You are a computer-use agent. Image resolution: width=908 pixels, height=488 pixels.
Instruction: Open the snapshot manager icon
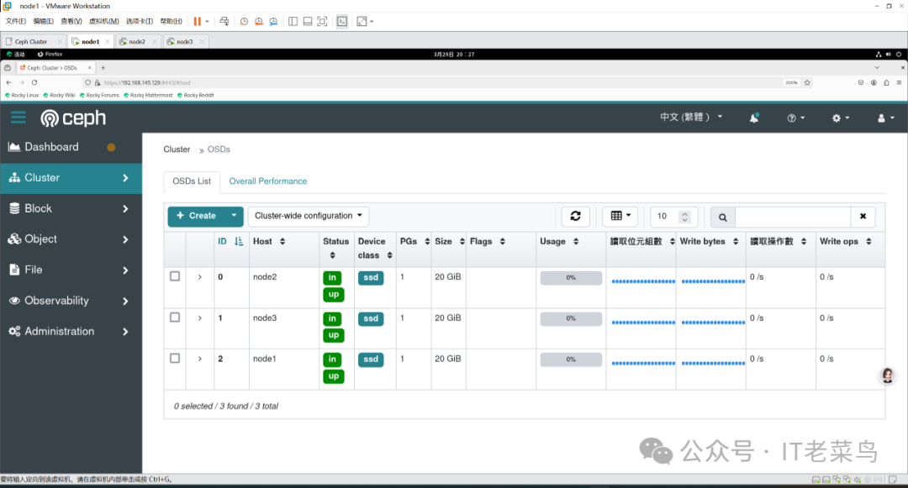(273, 21)
